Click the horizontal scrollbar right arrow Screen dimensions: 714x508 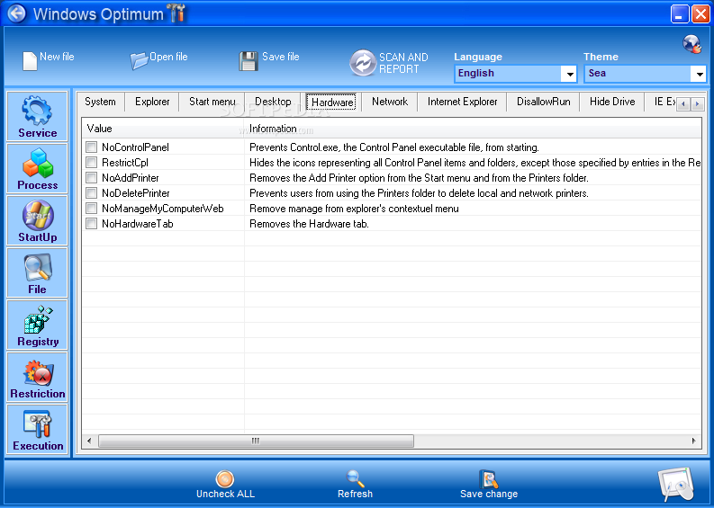click(694, 441)
